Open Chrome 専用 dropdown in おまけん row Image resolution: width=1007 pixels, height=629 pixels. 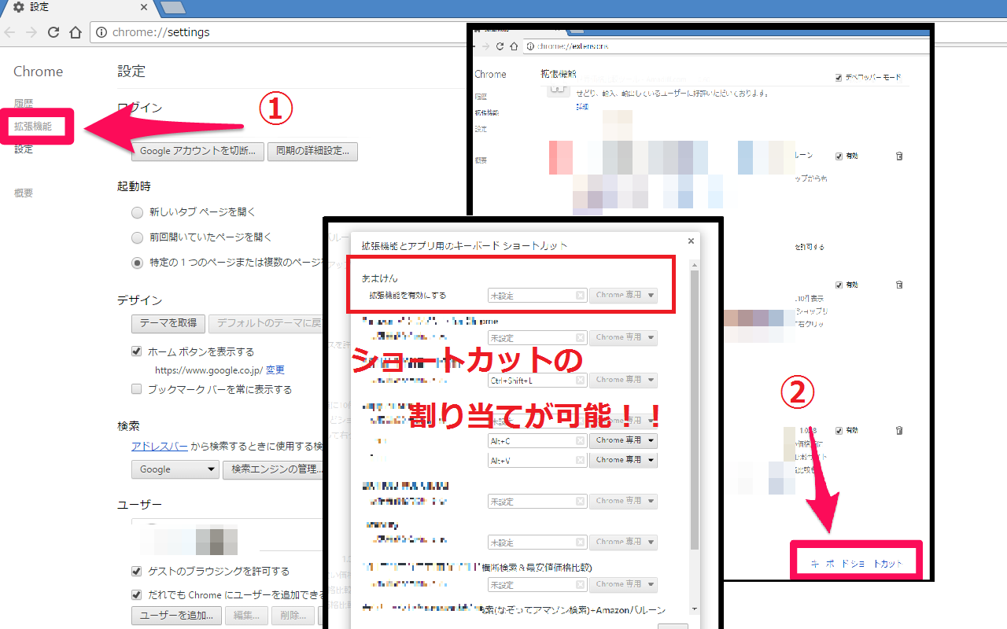pos(623,296)
